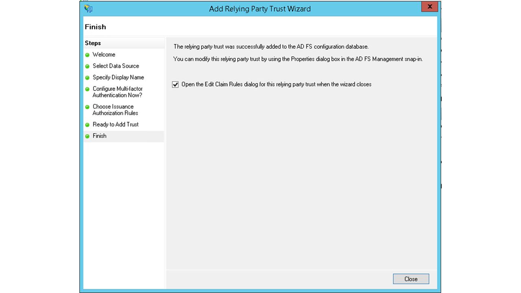The image size is (521, 293).
Task: Click the Properties dialog box instruction text
Action: point(298,59)
